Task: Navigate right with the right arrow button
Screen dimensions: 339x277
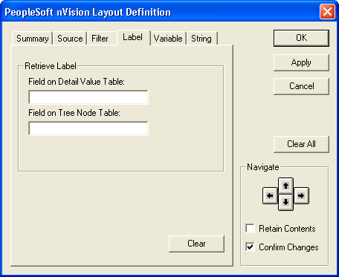Action: 301,195
